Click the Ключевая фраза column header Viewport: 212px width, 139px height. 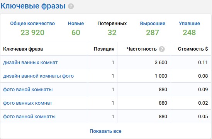point(23,49)
